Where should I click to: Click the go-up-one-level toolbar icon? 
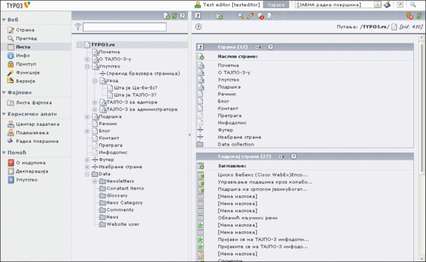[198, 16]
